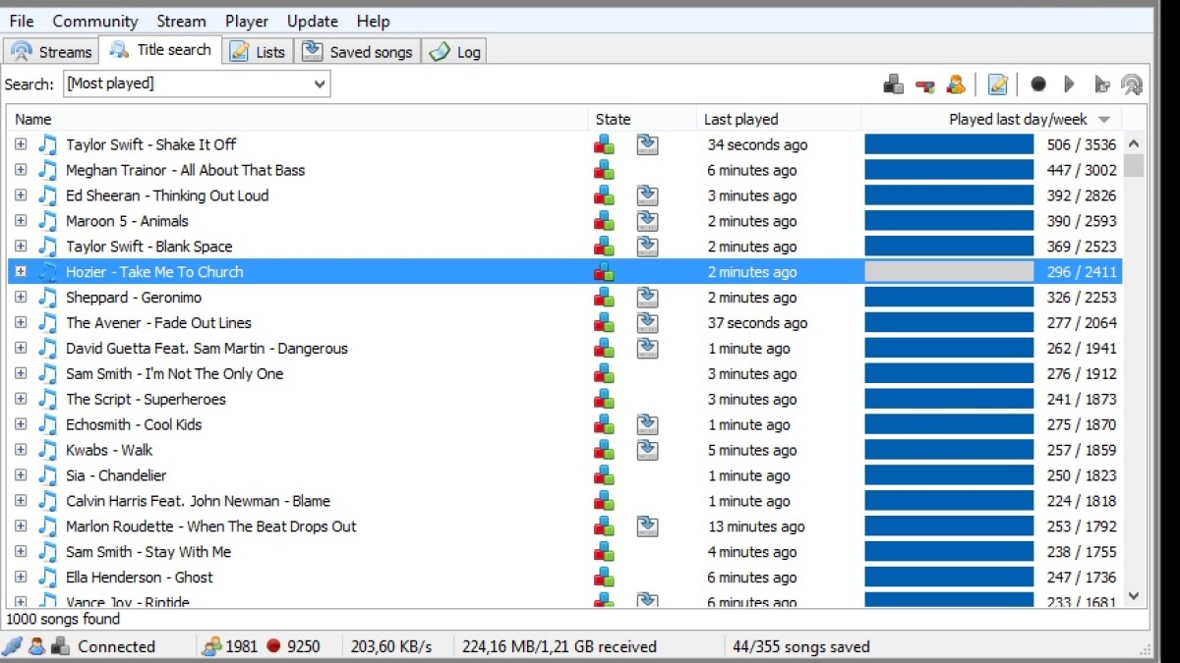Open the Help menu
The height and width of the screenshot is (663, 1180).
pyautogui.click(x=373, y=21)
